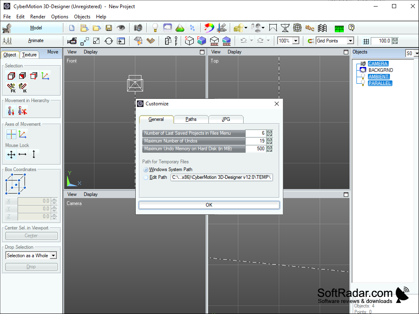Expand the redo history dropdown arrow
The image size is (419, 314).
coord(268,40)
